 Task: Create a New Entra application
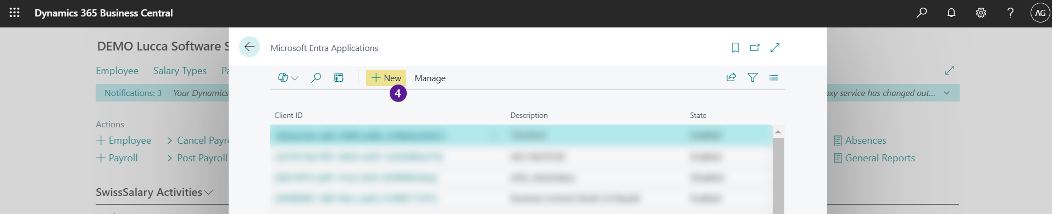386,78
